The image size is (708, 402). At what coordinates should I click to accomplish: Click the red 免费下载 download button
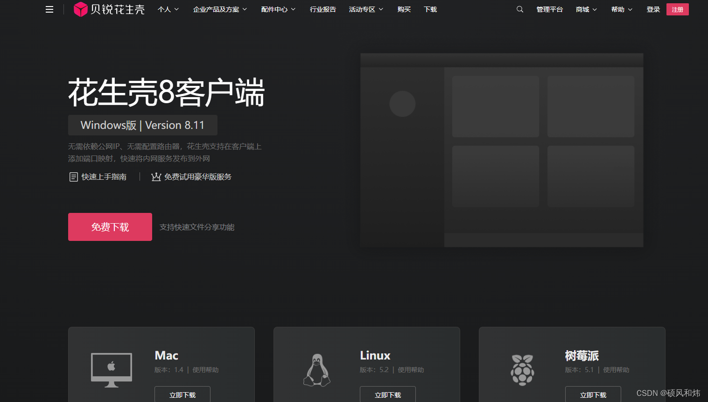[110, 226]
